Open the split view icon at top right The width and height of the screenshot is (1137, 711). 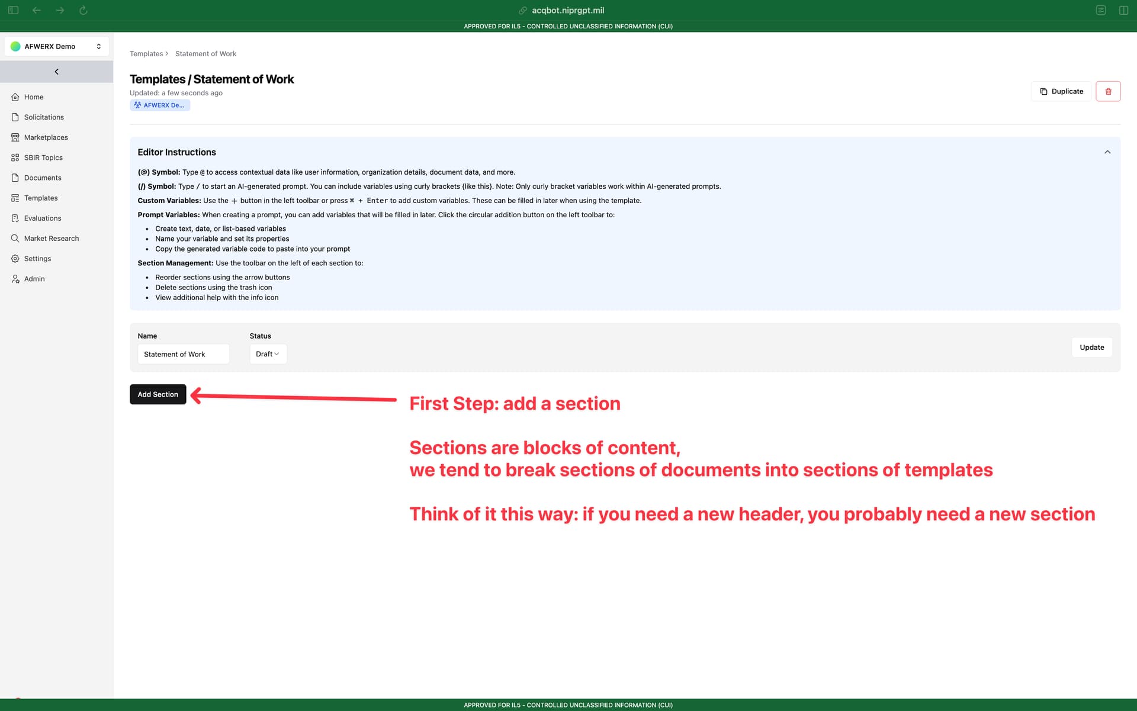1123,10
